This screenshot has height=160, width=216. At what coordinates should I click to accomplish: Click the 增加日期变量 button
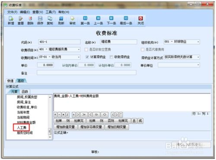tap(117, 127)
